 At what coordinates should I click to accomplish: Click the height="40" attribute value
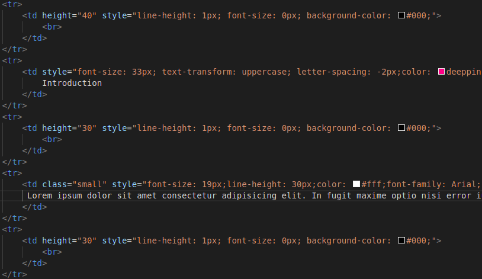click(87, 15)
